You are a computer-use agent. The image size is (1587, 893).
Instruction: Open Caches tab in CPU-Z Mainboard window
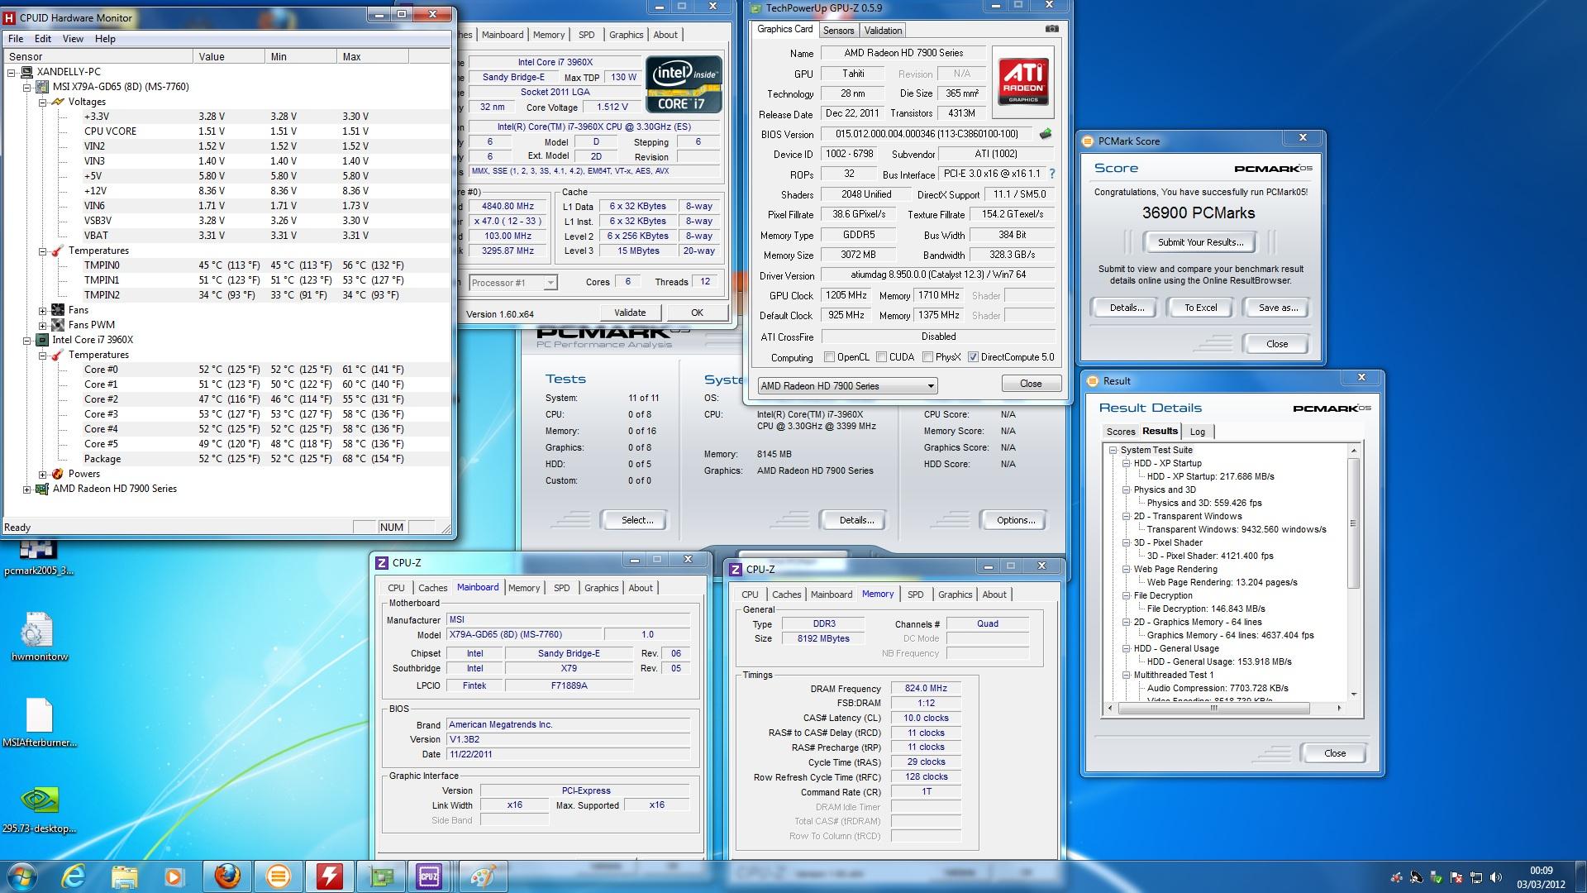pyautogui.click(x=432, y=588)
